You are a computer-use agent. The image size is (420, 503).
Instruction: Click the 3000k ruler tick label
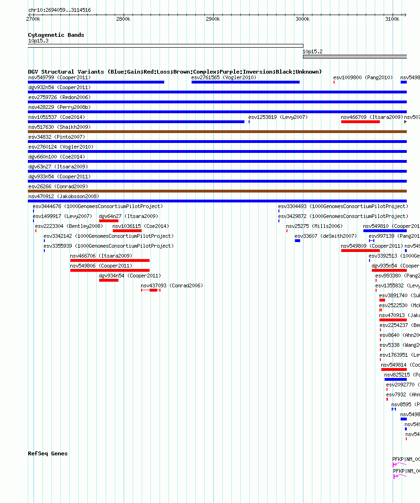click(x=302, y=19)
